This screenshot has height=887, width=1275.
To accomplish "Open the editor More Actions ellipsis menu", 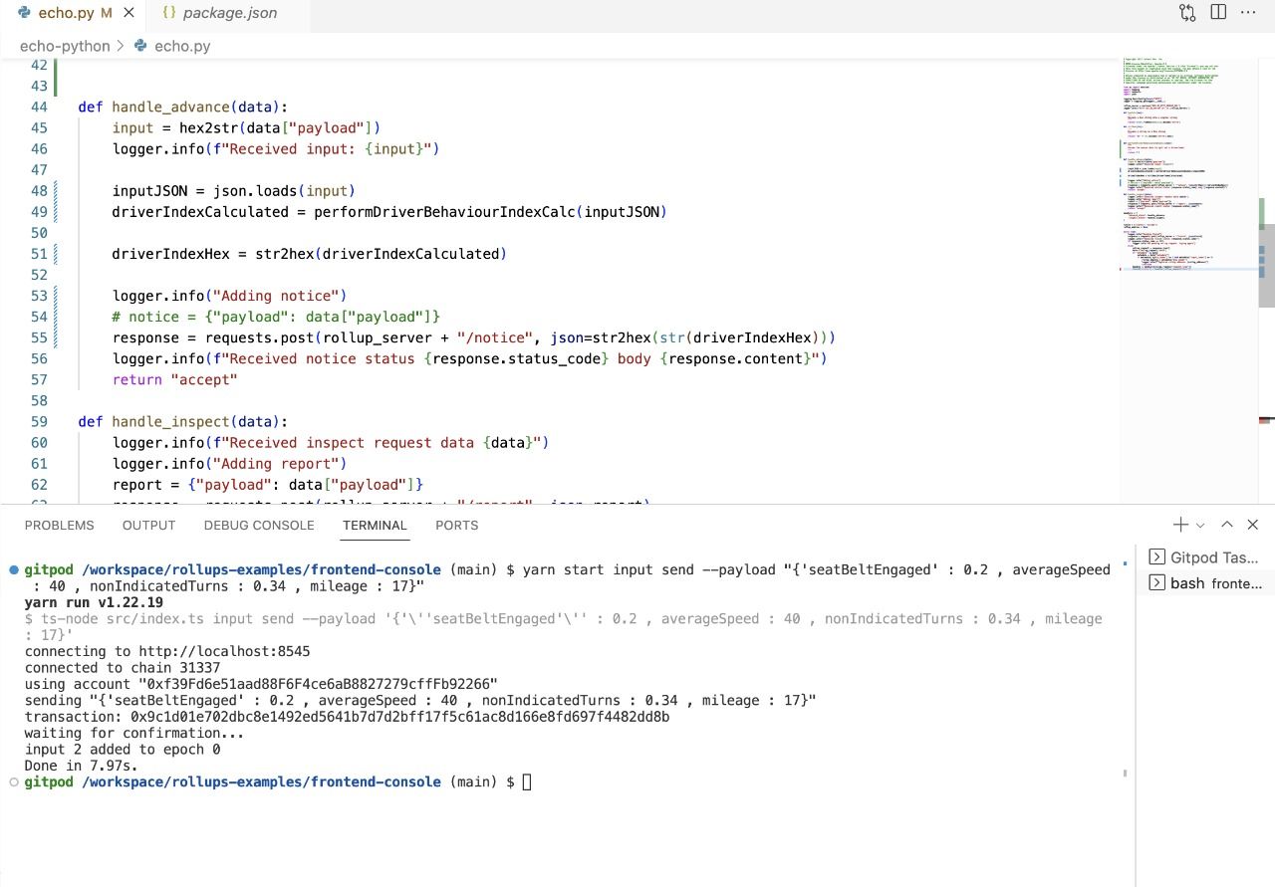I will pos(1248,12).
